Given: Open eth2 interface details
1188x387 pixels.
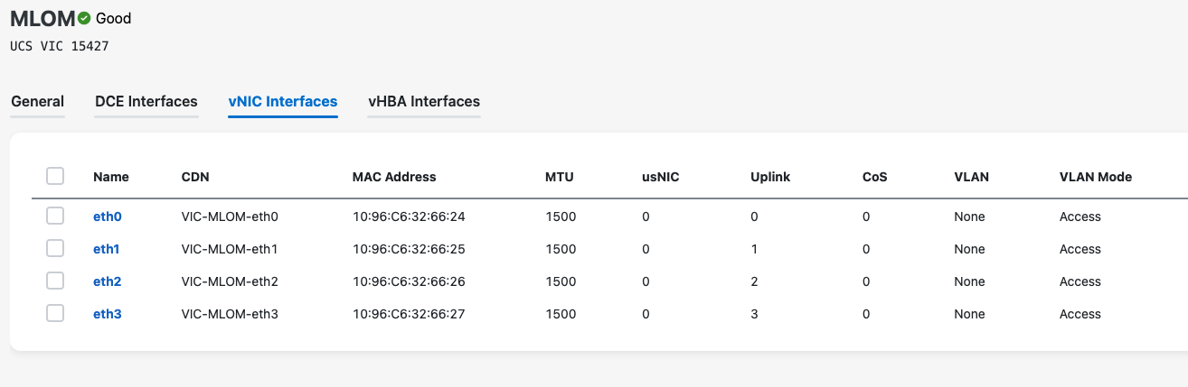Looking at the screenshot, I should point(107,281).
